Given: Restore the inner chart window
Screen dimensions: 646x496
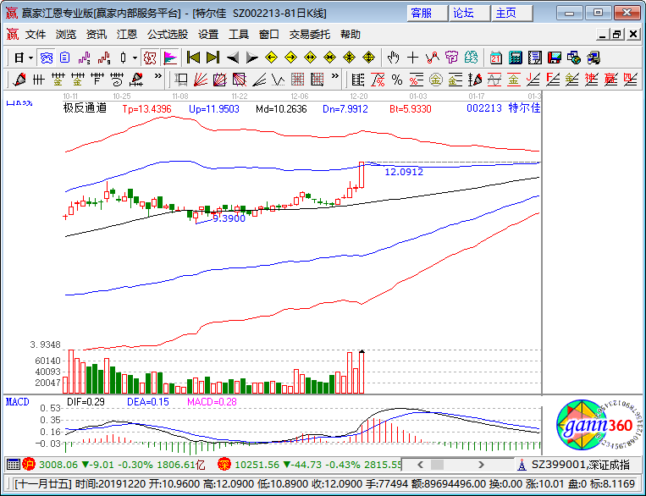Looking at the screenshot, I should pyautogui.click(x=617, y=35).
